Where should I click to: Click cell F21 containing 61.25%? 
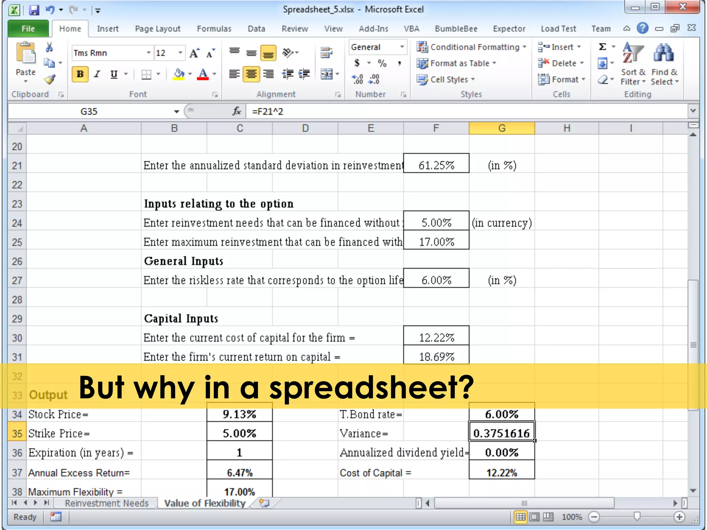436,165
